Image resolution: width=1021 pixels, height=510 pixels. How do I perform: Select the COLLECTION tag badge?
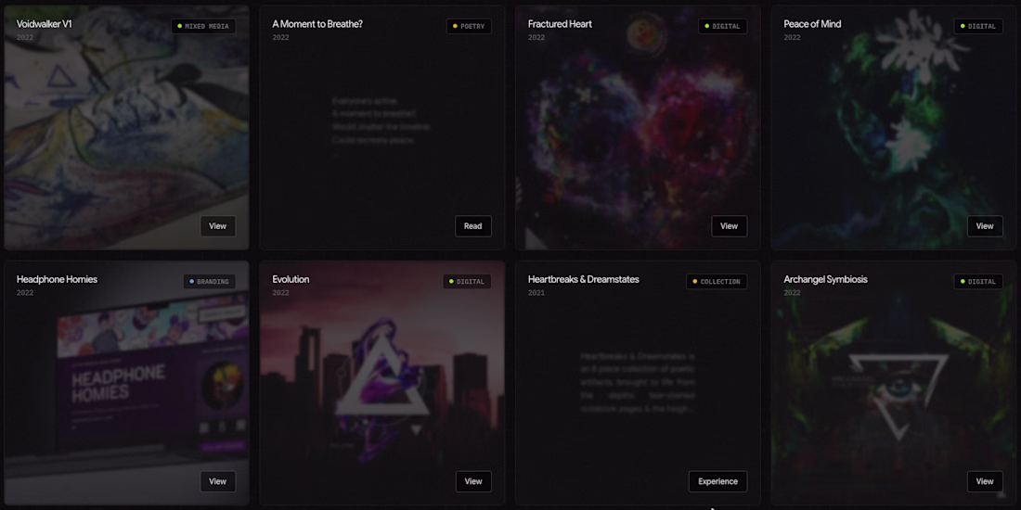click(717, 282)
